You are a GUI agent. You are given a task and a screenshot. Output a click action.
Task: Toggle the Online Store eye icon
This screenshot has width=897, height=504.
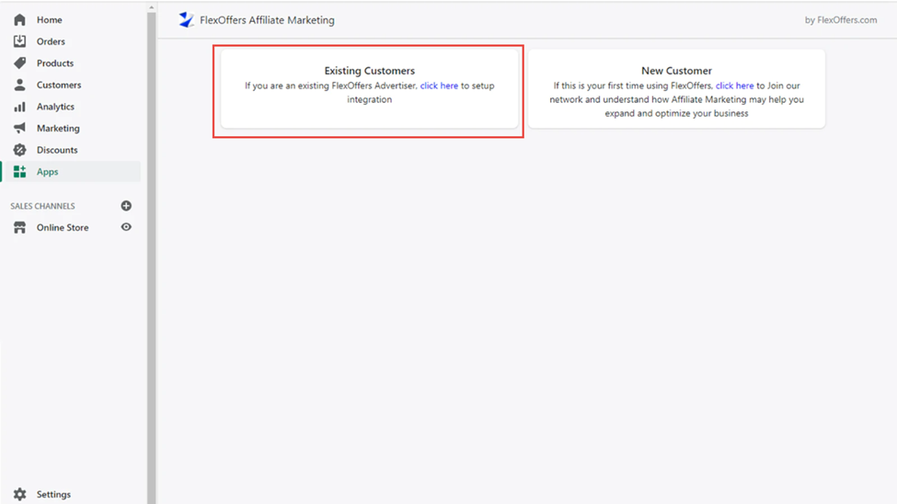coord(126,227)
